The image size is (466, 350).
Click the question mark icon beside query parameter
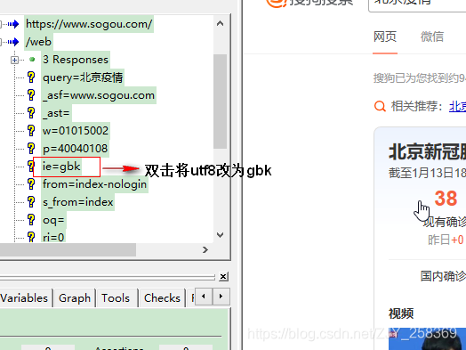click(x=31, y=77)
